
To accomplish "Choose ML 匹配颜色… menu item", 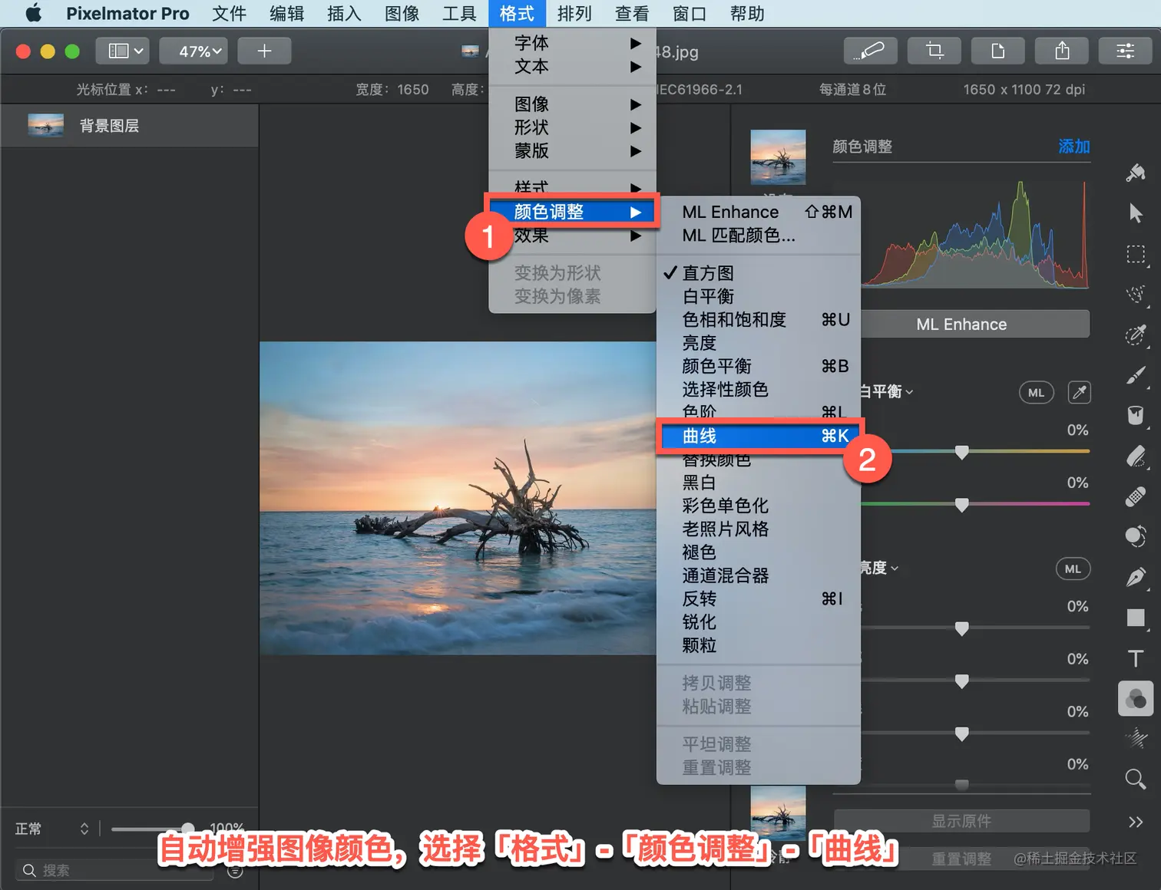I will [x=758, y=236].
